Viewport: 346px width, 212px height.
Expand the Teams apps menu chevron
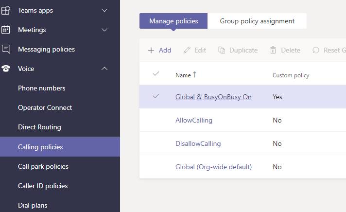(x=104, y=10)
